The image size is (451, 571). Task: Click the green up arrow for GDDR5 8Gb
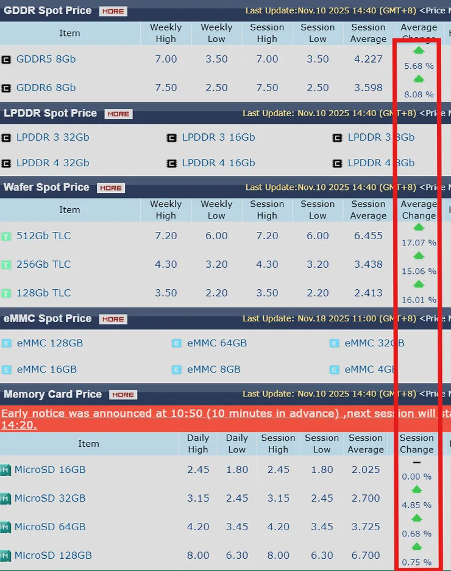click(419, 51)
